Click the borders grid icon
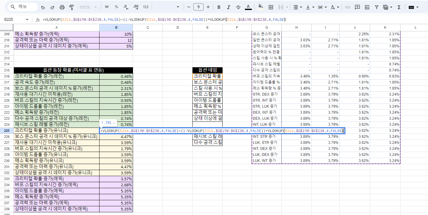Screen dimensions: 428x215 tap(271, 7)
